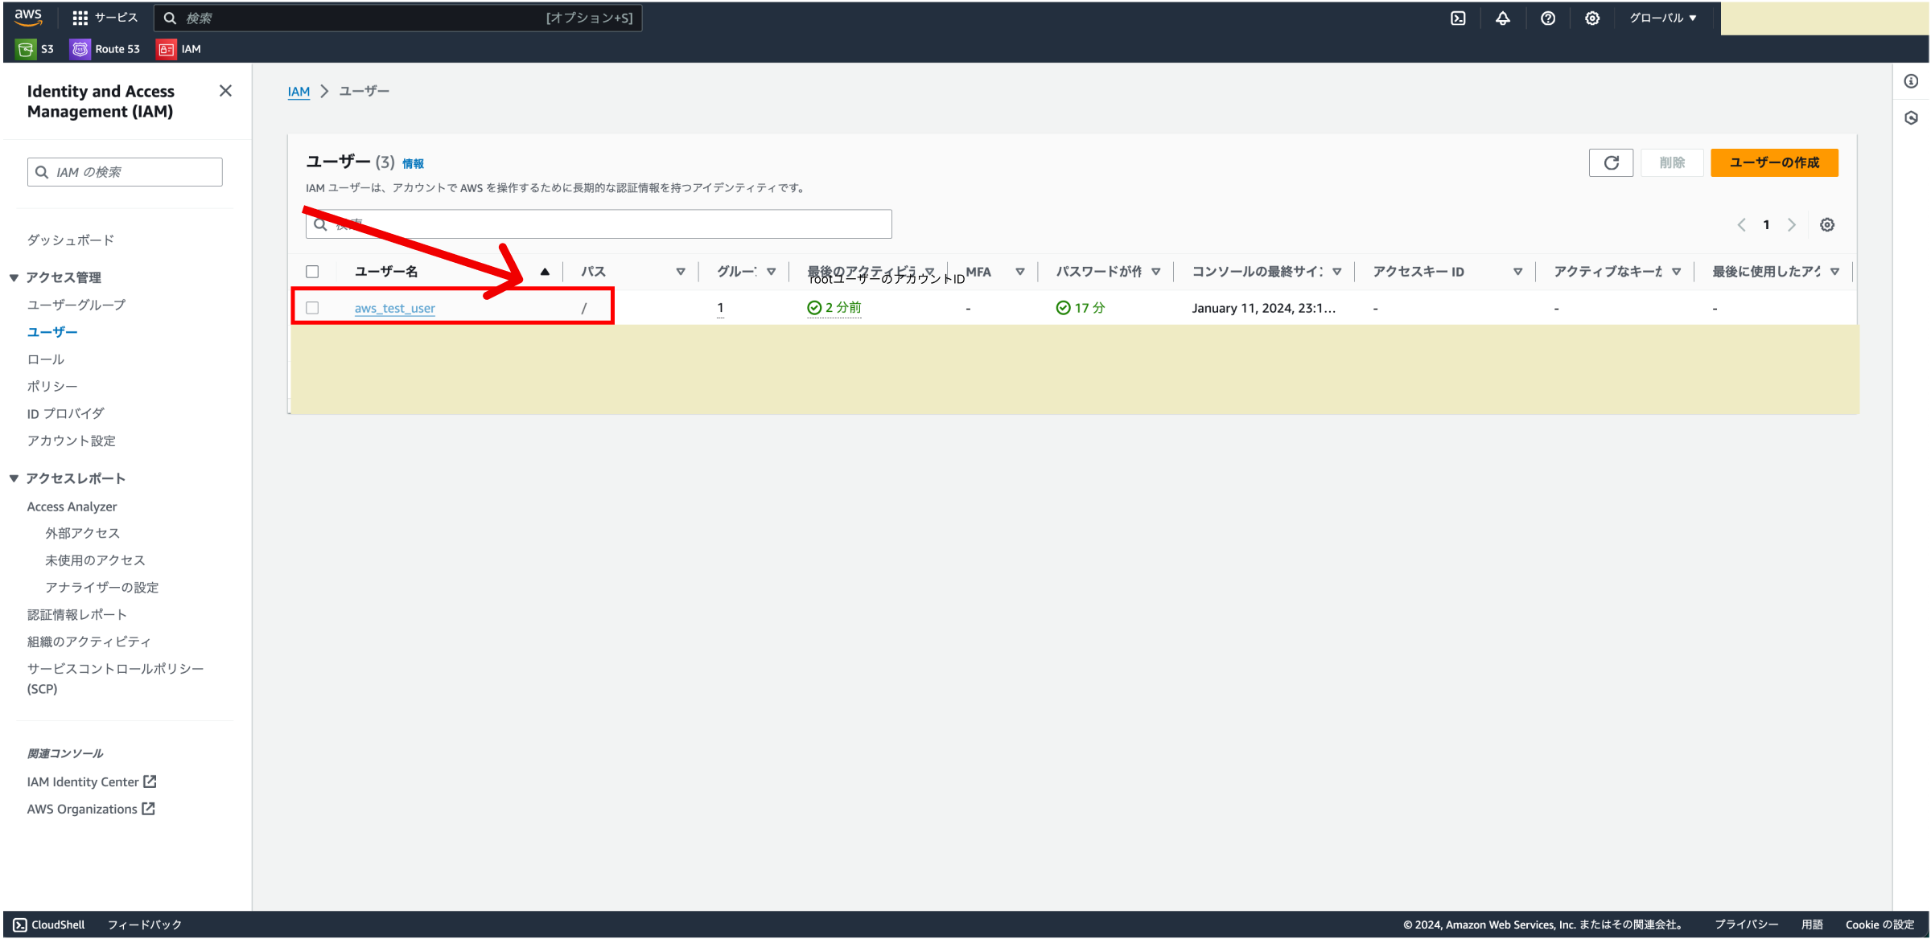Open the aws_test_user link
Image resolution: width=1931 pixels, height=939 pixels.
pyautogui.click(x=394, y=308)
